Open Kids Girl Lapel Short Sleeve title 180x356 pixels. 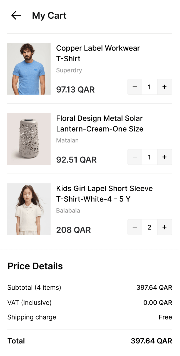[104, 194]
